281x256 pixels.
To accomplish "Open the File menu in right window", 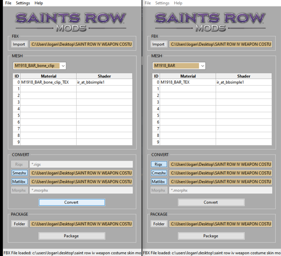I will tap(148, 3).
